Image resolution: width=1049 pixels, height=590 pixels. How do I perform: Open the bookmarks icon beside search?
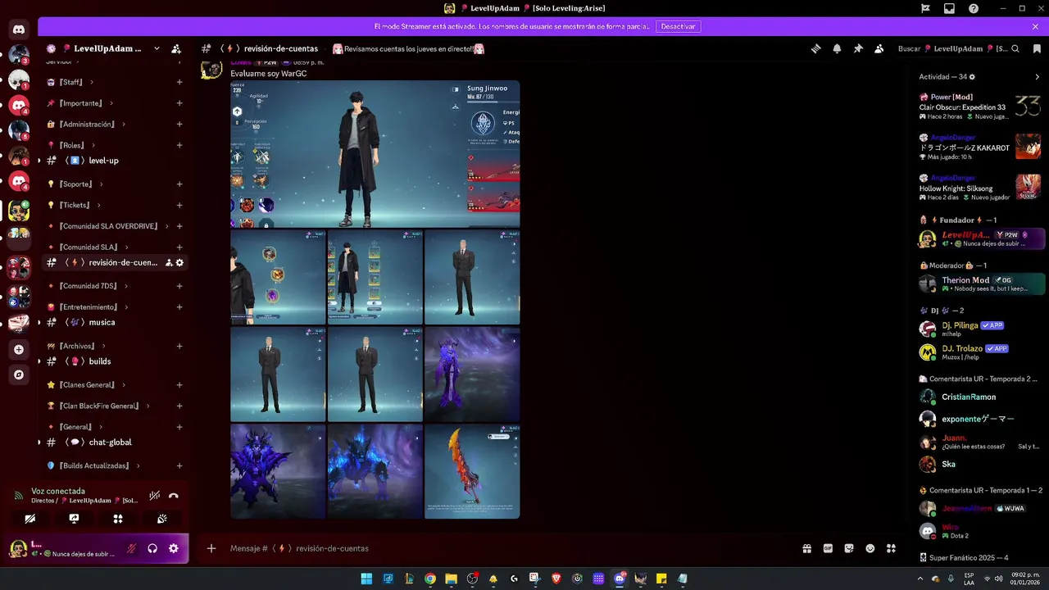(1036, 48)
